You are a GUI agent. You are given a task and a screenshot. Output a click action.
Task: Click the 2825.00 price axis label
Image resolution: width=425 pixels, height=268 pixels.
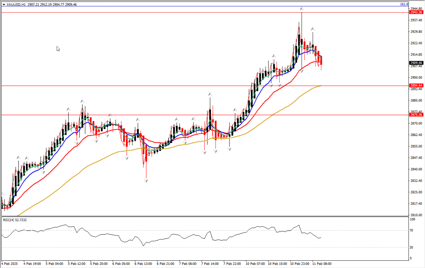pyautogui.click(x=416, y=192)
